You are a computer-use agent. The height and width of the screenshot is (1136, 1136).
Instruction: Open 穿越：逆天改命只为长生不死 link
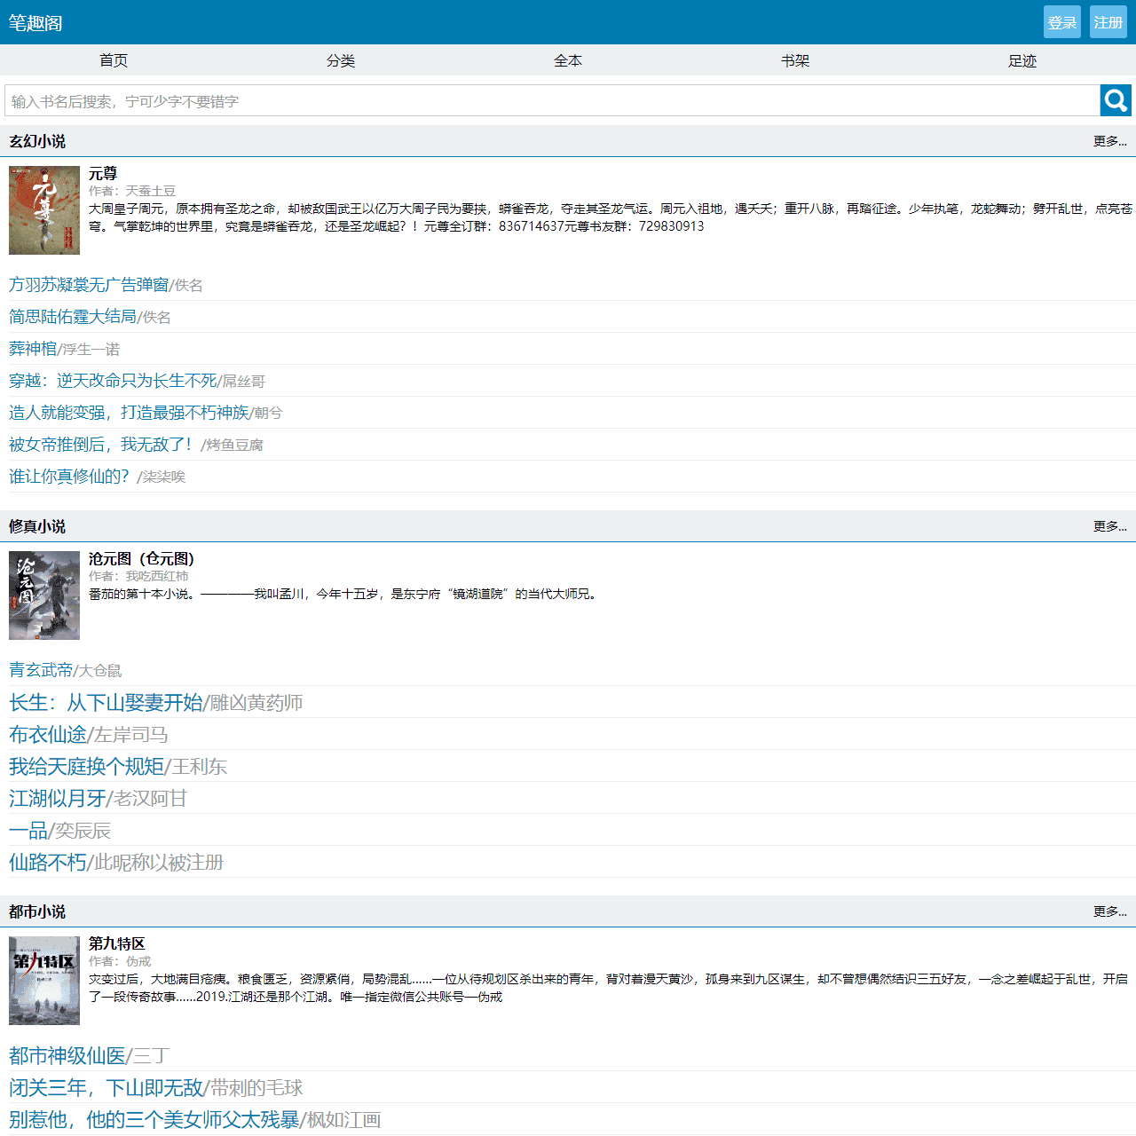point(113,380)
